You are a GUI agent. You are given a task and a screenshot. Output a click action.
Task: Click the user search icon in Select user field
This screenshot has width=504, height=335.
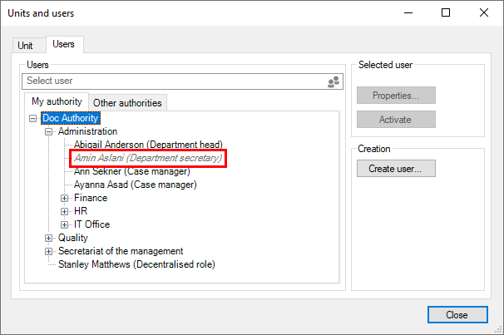333,81
